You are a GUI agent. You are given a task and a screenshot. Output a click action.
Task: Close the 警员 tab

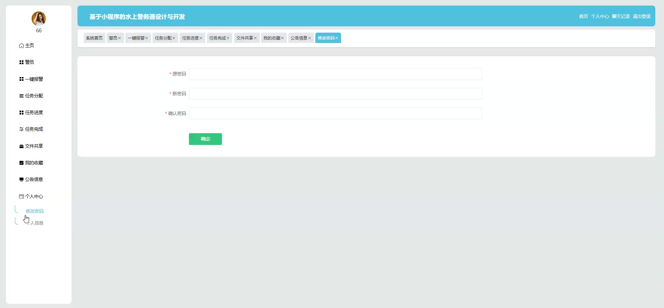[119, 38]
